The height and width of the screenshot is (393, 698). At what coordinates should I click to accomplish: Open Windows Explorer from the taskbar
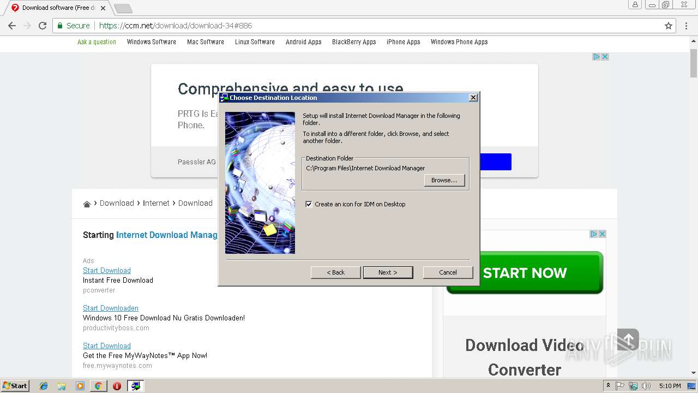point(62,386)
